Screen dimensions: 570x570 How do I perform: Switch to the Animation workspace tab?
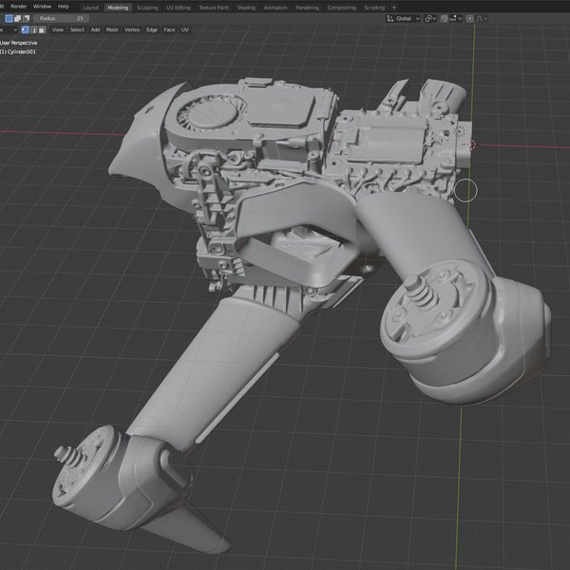pyautogui.click(x=275, y=8)
